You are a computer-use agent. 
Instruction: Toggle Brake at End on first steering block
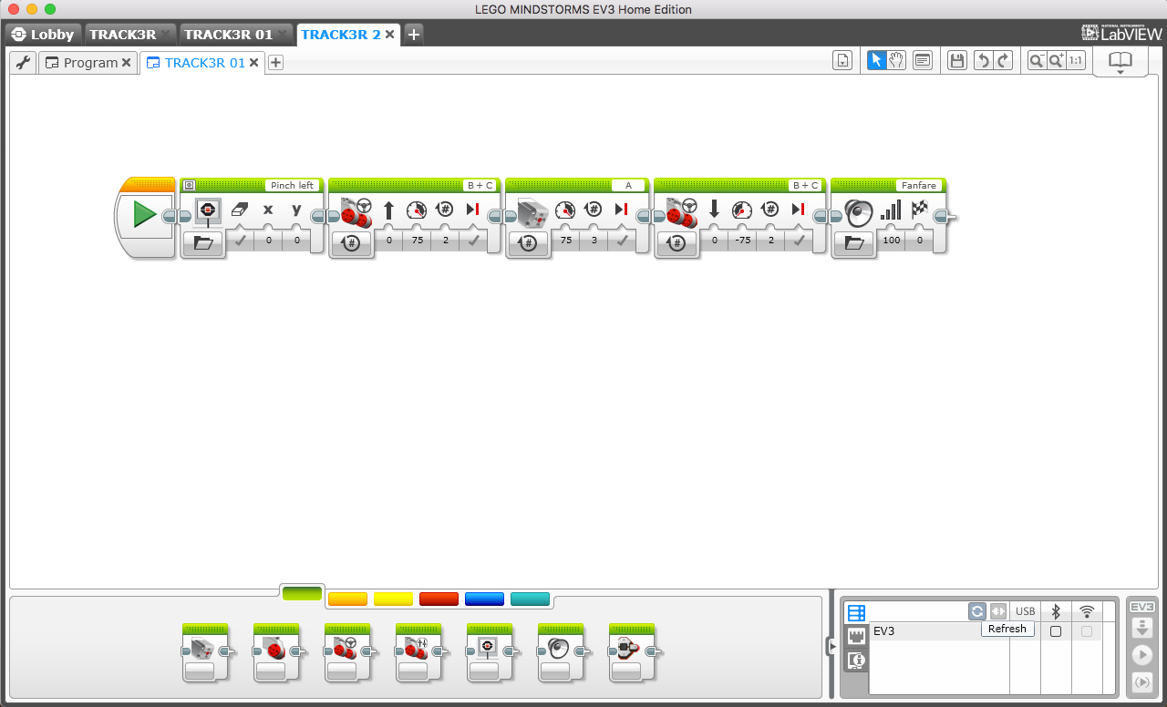click(x=473, y=241)
